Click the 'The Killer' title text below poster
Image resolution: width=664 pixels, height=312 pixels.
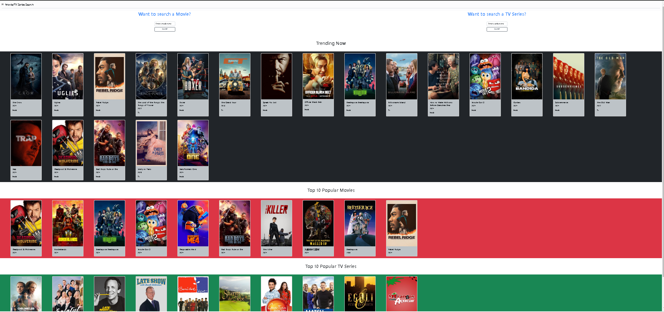click(x=268, y=249)
